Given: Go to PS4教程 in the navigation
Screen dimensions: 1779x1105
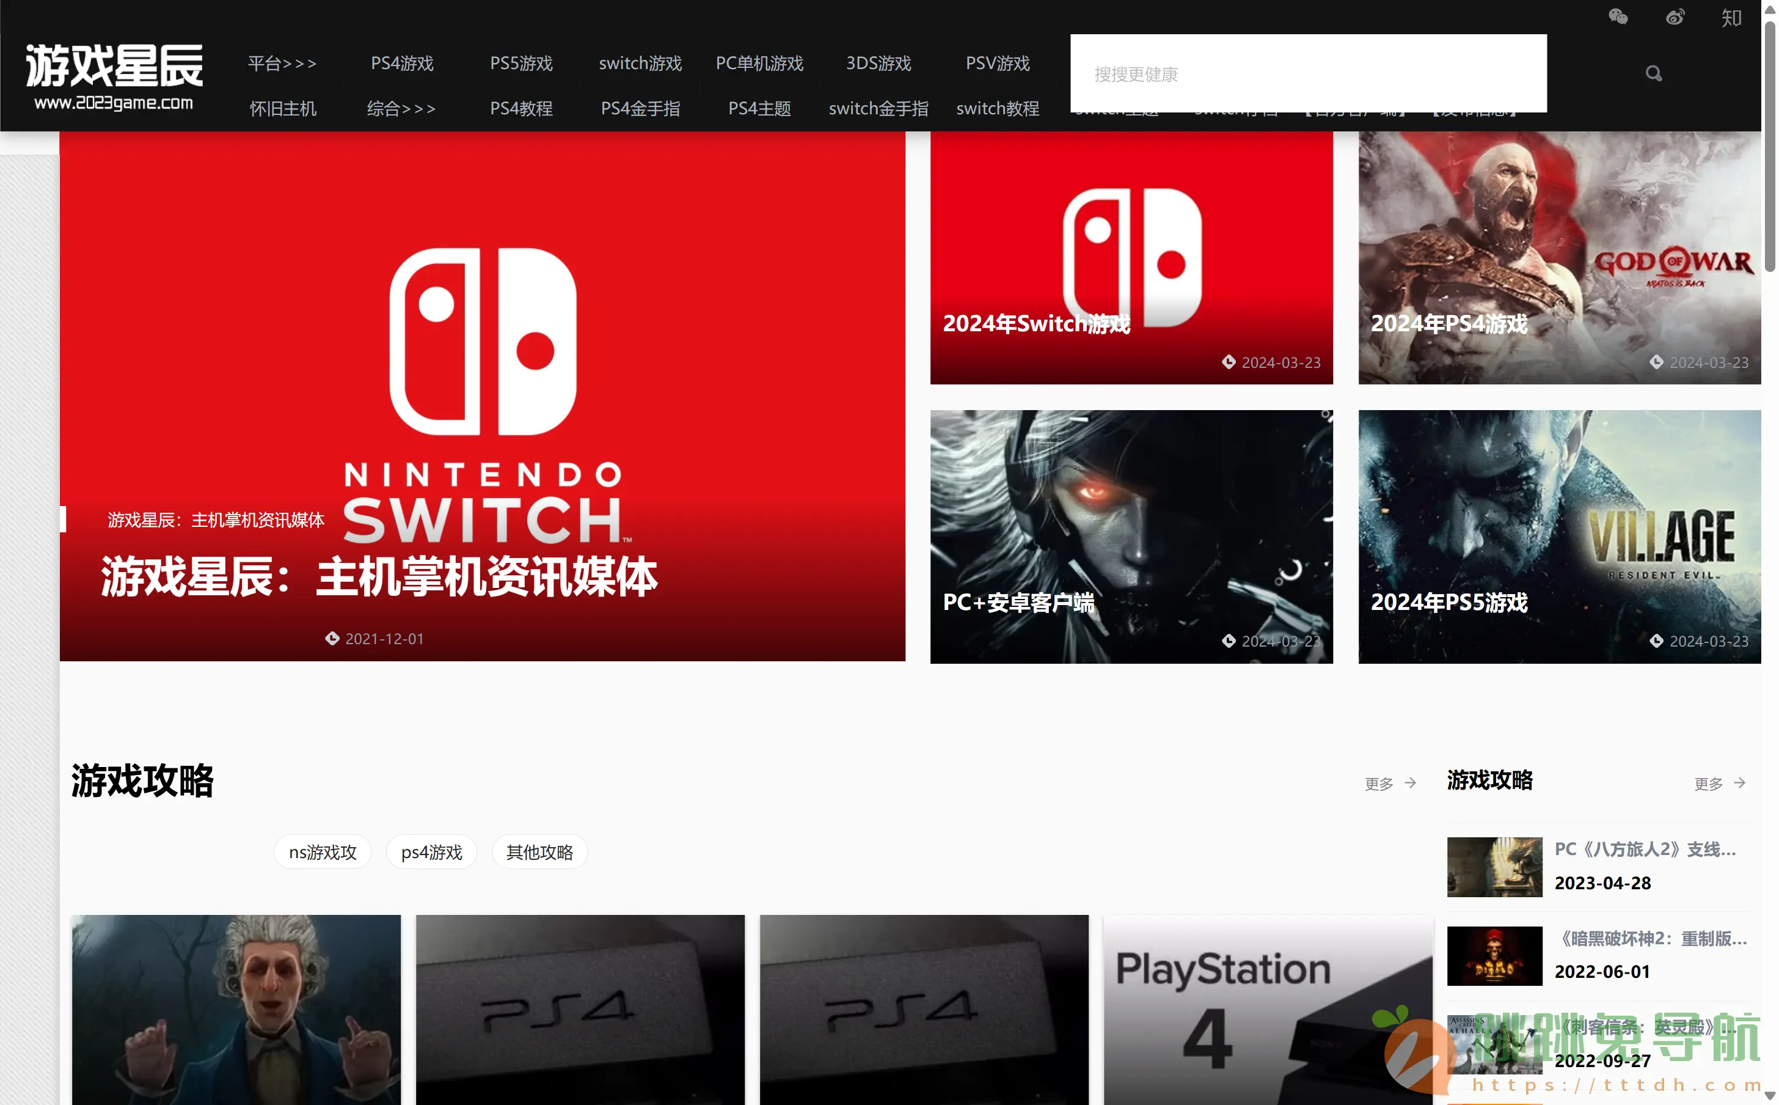Looking at the screenshot, I should 521,109.
